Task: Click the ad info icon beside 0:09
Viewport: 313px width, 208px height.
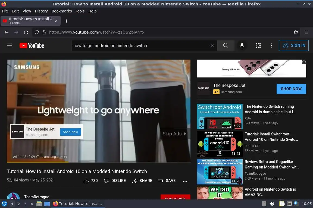Action: tap(38, 157)
